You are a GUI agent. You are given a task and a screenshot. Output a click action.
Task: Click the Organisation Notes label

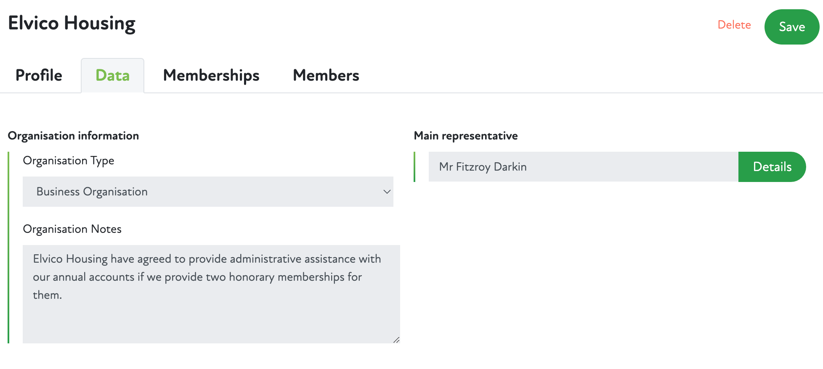coord(72,229)
